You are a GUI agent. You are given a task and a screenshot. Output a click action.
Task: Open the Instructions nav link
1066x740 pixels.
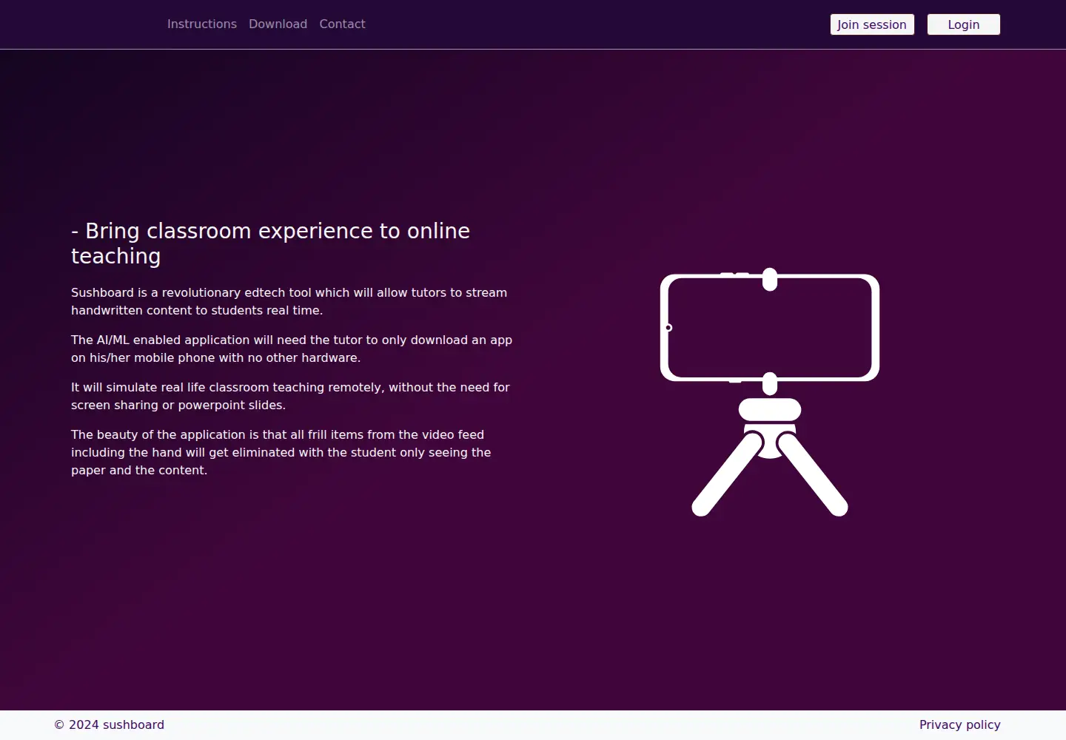(201, 24)
